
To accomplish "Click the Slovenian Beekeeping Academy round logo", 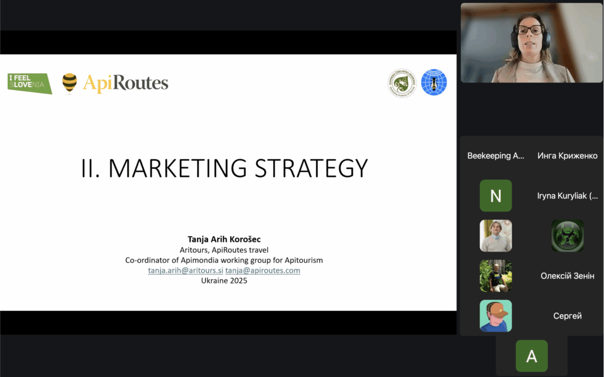I will [402, 83].
